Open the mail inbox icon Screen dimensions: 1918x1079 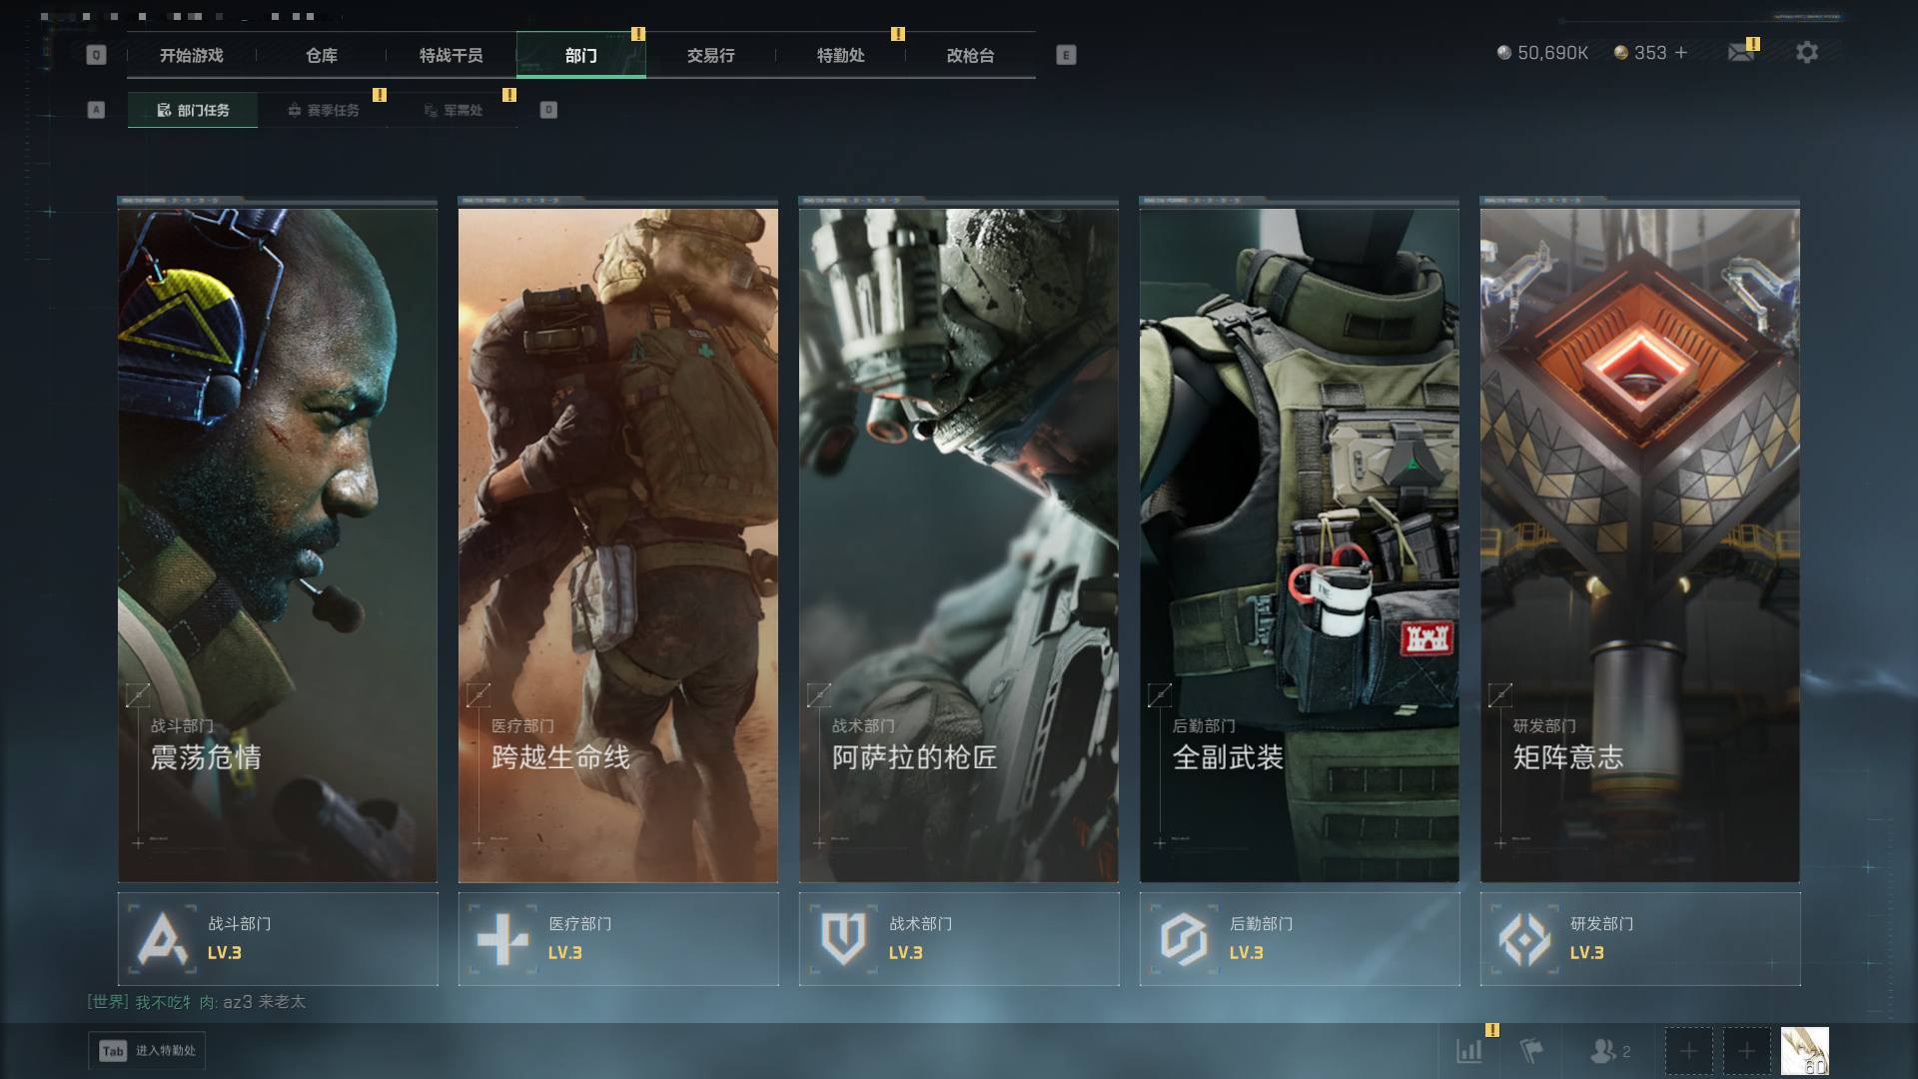tap(1741, 52)
